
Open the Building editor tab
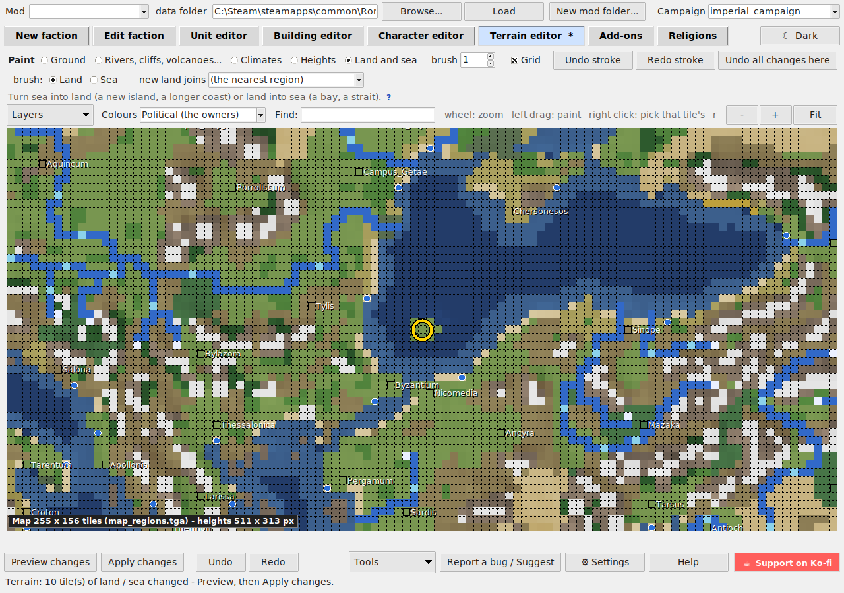click(x=313, y=36)
